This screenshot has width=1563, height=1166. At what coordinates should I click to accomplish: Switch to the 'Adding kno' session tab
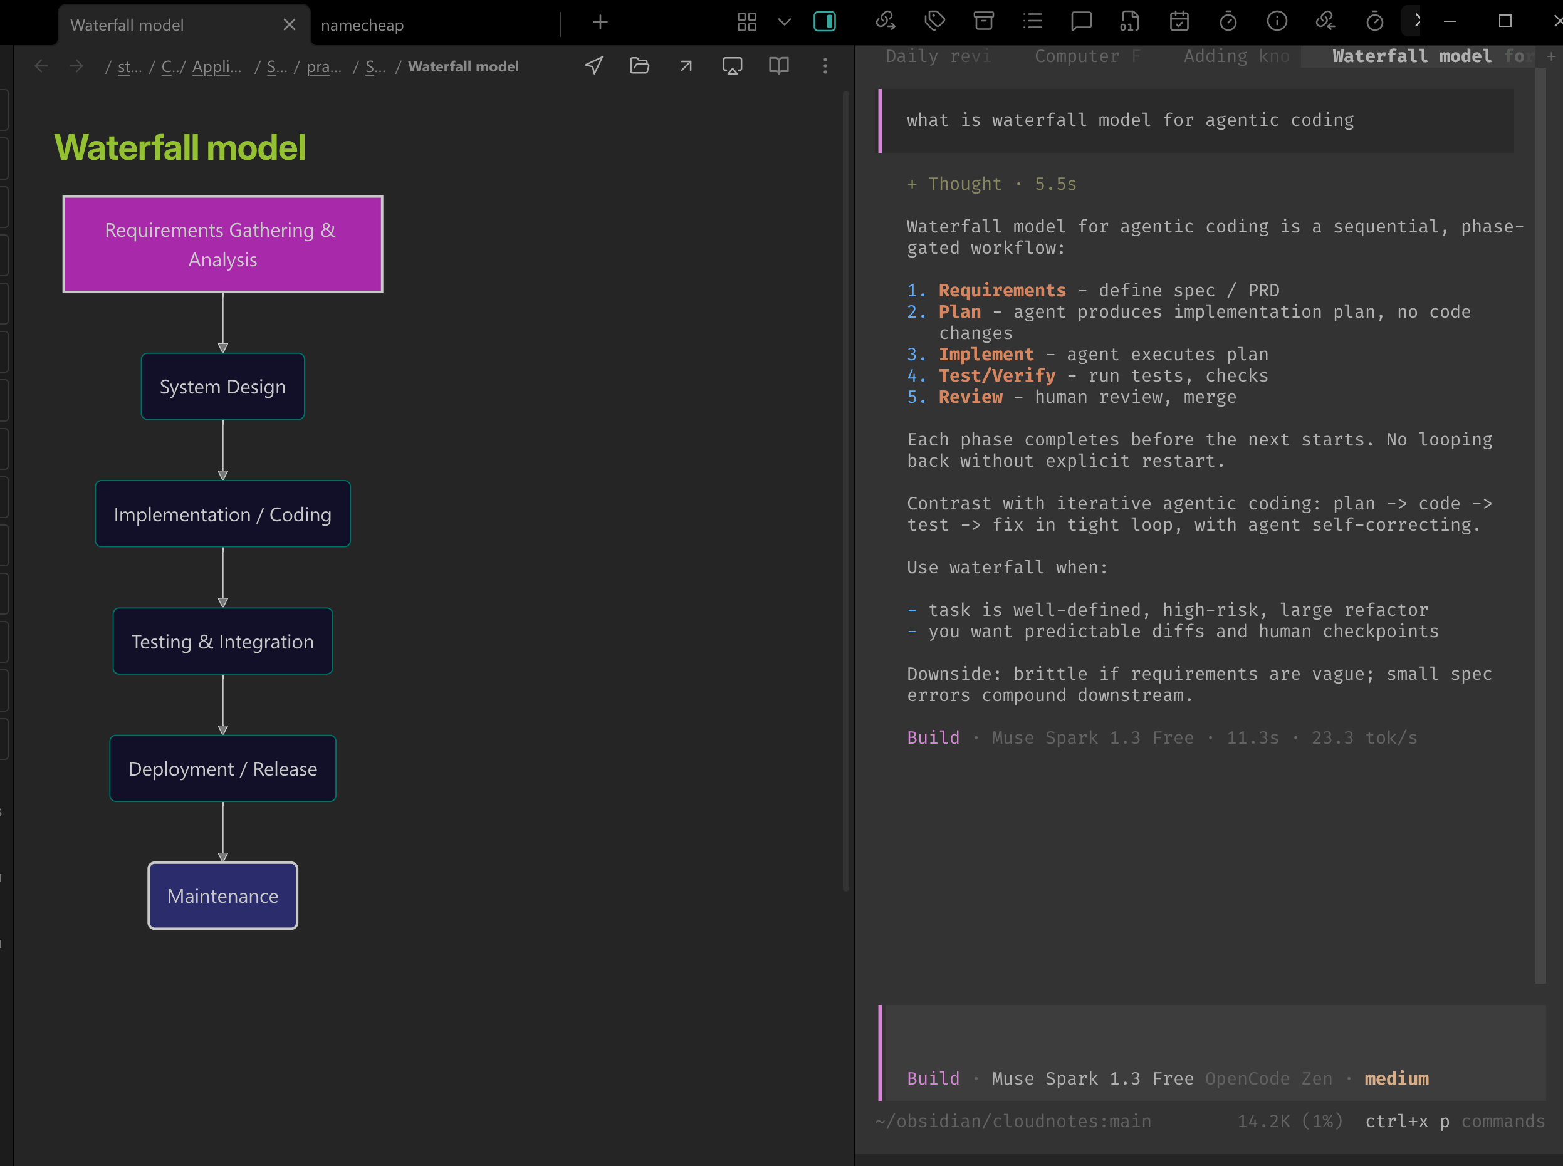click(x=1236, y=56)
